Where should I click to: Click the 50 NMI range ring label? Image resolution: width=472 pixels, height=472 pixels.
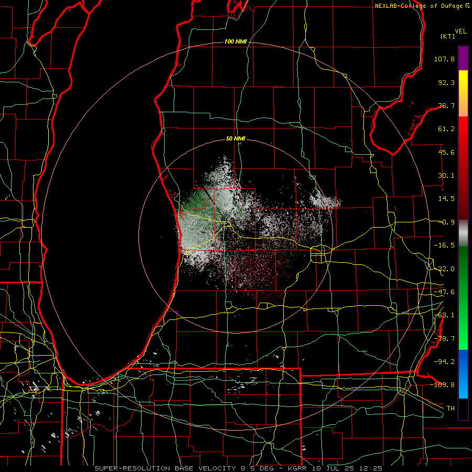coord(235,138)
